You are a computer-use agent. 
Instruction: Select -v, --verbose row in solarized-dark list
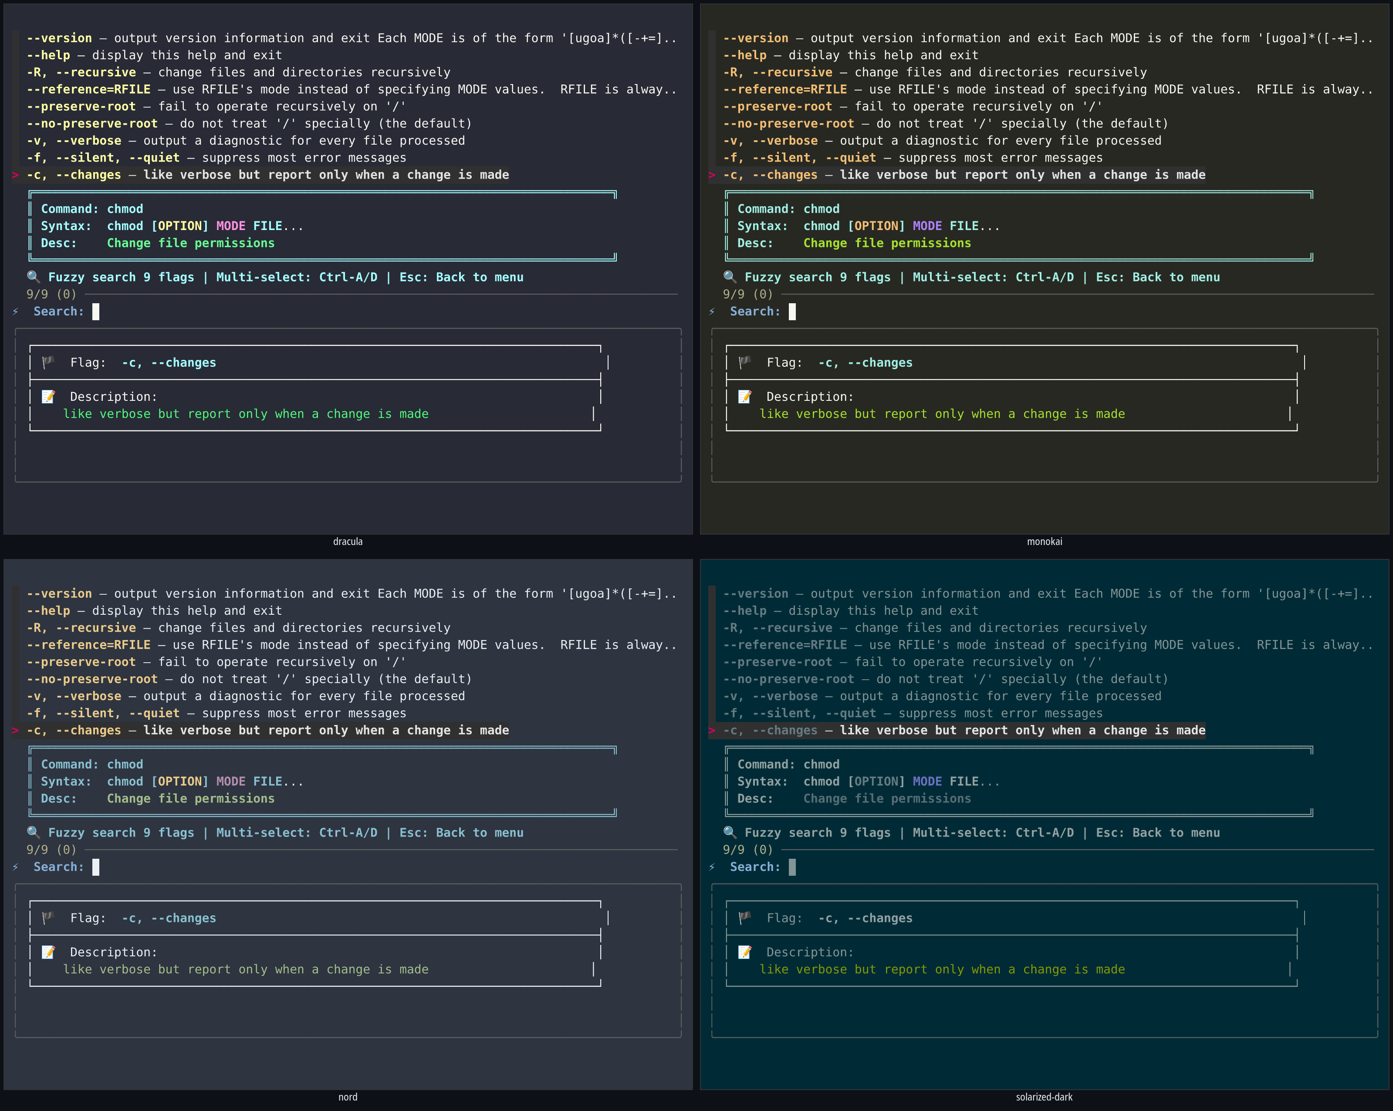click(942, 696)
